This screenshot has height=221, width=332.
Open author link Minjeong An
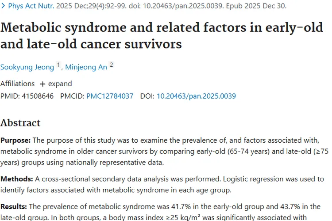pyautogui.click(x=86, y=67)
